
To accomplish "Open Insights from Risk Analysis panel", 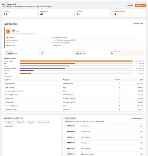I will [x=138, y=119].
